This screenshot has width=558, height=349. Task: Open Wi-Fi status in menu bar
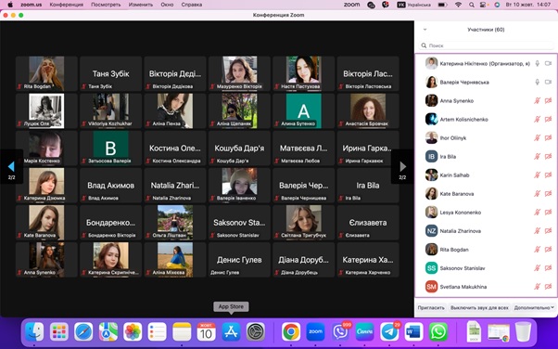[458, 5]
